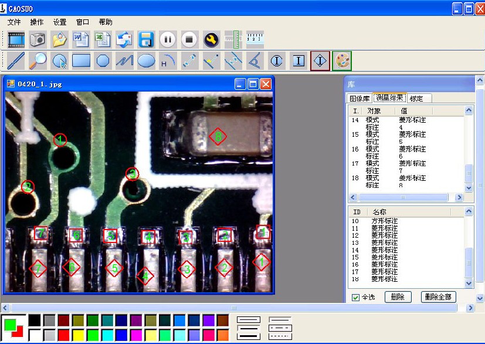Click the blue floppy disk save icon
Image resolution: width=485 pixels, height=344 pixels.
click(x=146, y=40)
